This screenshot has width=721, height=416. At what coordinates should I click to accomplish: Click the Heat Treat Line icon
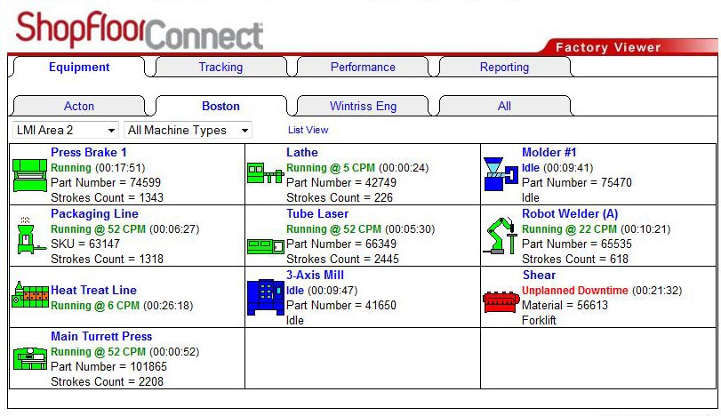[30, 294]
